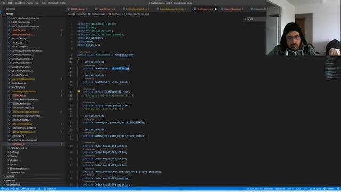This screenshot has width=341, height=192.
Task: Change encoding via UTF-8 status item
Action: [x=290, y=189]
